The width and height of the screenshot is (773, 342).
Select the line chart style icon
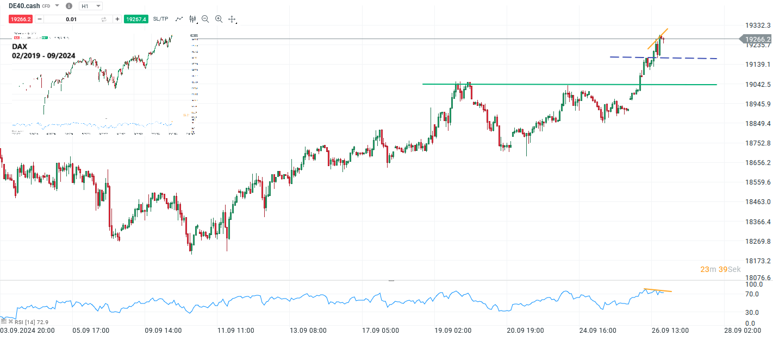[x=178, y=19]
